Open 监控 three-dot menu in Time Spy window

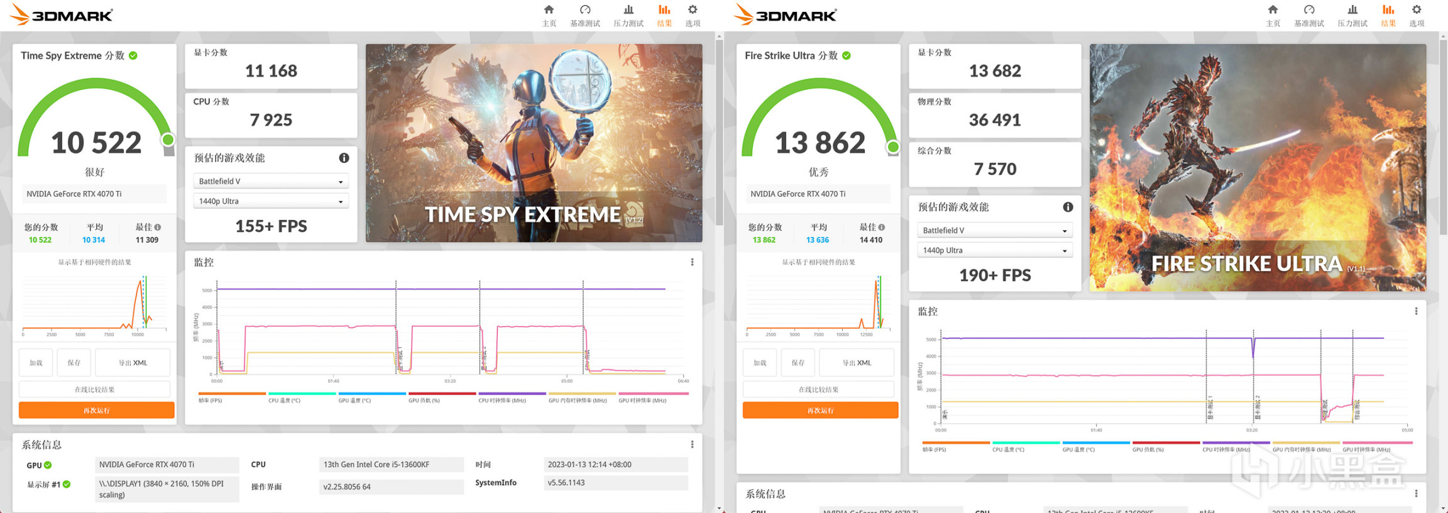(692, 262)
